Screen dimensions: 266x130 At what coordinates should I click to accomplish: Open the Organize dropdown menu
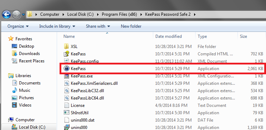click(18, 26)
